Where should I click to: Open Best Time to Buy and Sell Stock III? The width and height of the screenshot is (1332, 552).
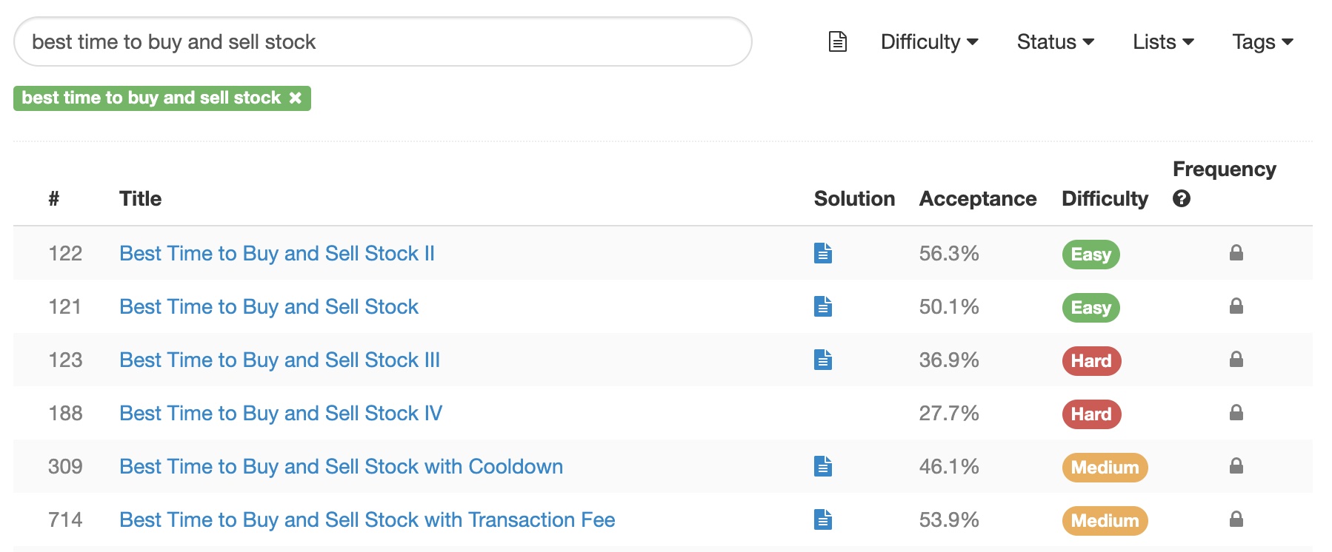tap(279, 360)
